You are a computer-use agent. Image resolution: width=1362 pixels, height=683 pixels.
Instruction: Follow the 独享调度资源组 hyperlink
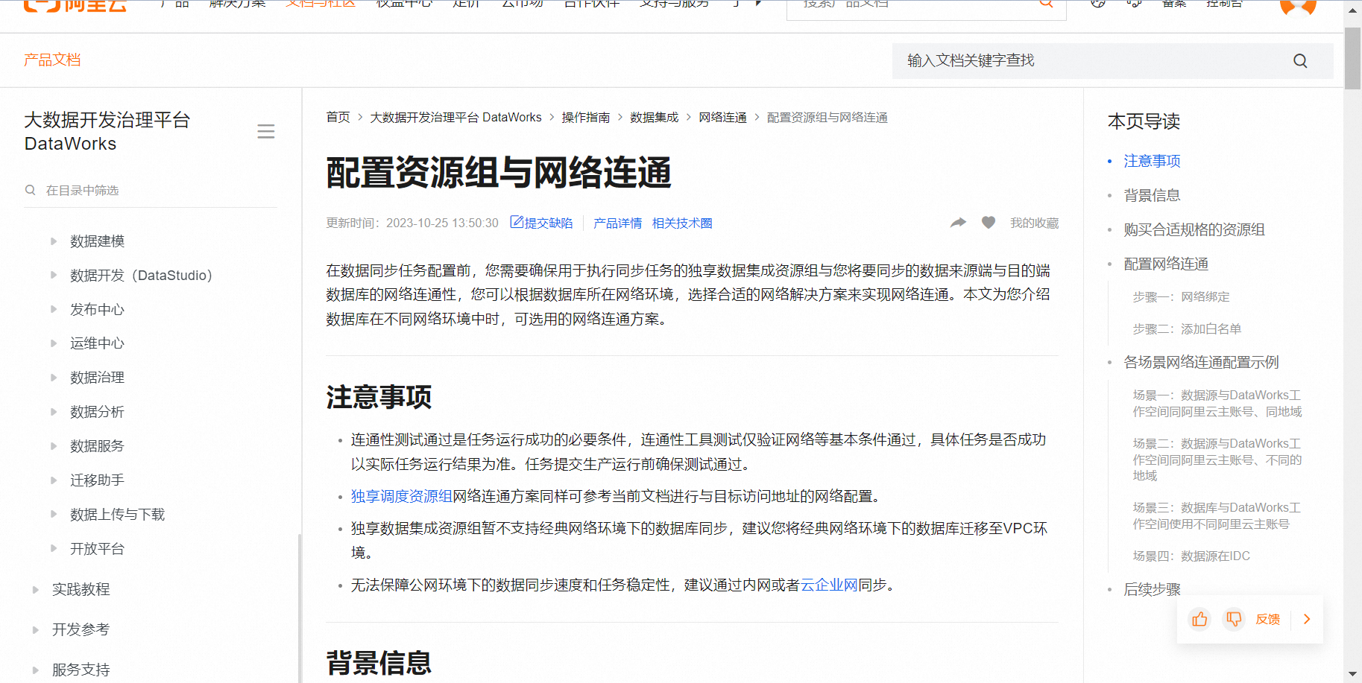(x=402, y=497)
